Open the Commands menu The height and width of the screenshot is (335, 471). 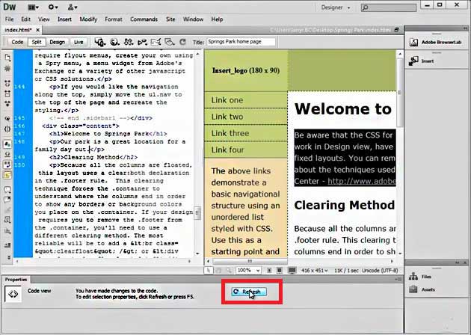pos(144,19)
